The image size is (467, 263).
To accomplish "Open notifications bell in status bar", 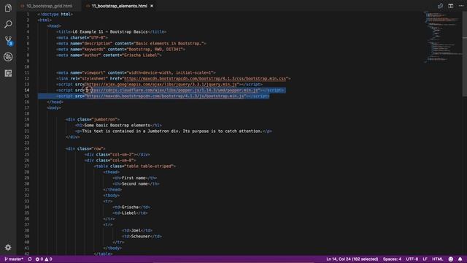I will [460, 259].
